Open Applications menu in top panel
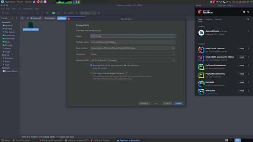The image size is (253, 142). click(x=8, y=2)
